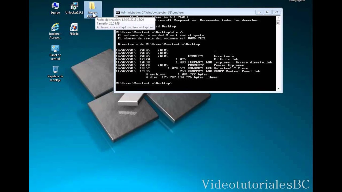
Task: Click the 'PROCES~2' short name in cmd
Action: [196, 65]
